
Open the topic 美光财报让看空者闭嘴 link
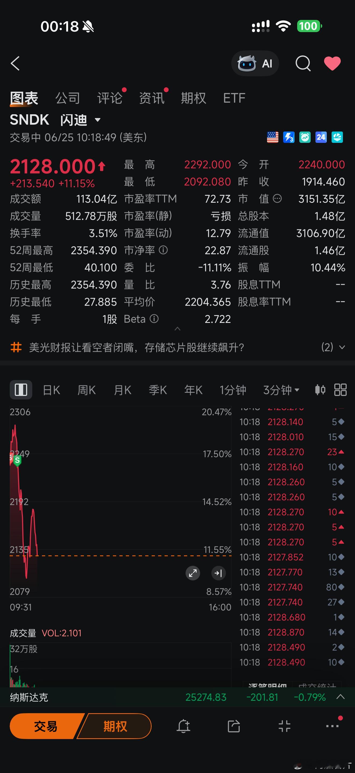[137, 347]
